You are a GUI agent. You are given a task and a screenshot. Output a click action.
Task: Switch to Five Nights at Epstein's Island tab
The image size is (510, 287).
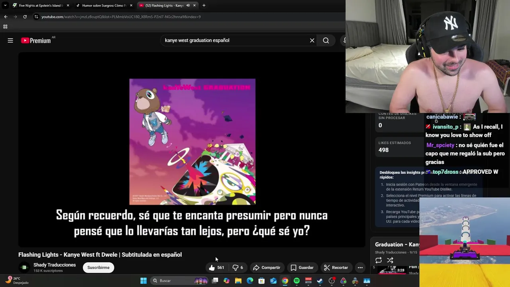[x=40, y=6]
